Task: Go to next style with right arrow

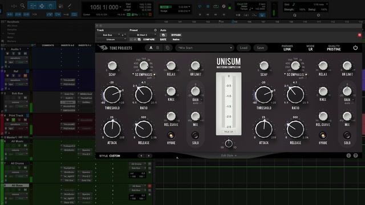Action: tap(149, 155)
